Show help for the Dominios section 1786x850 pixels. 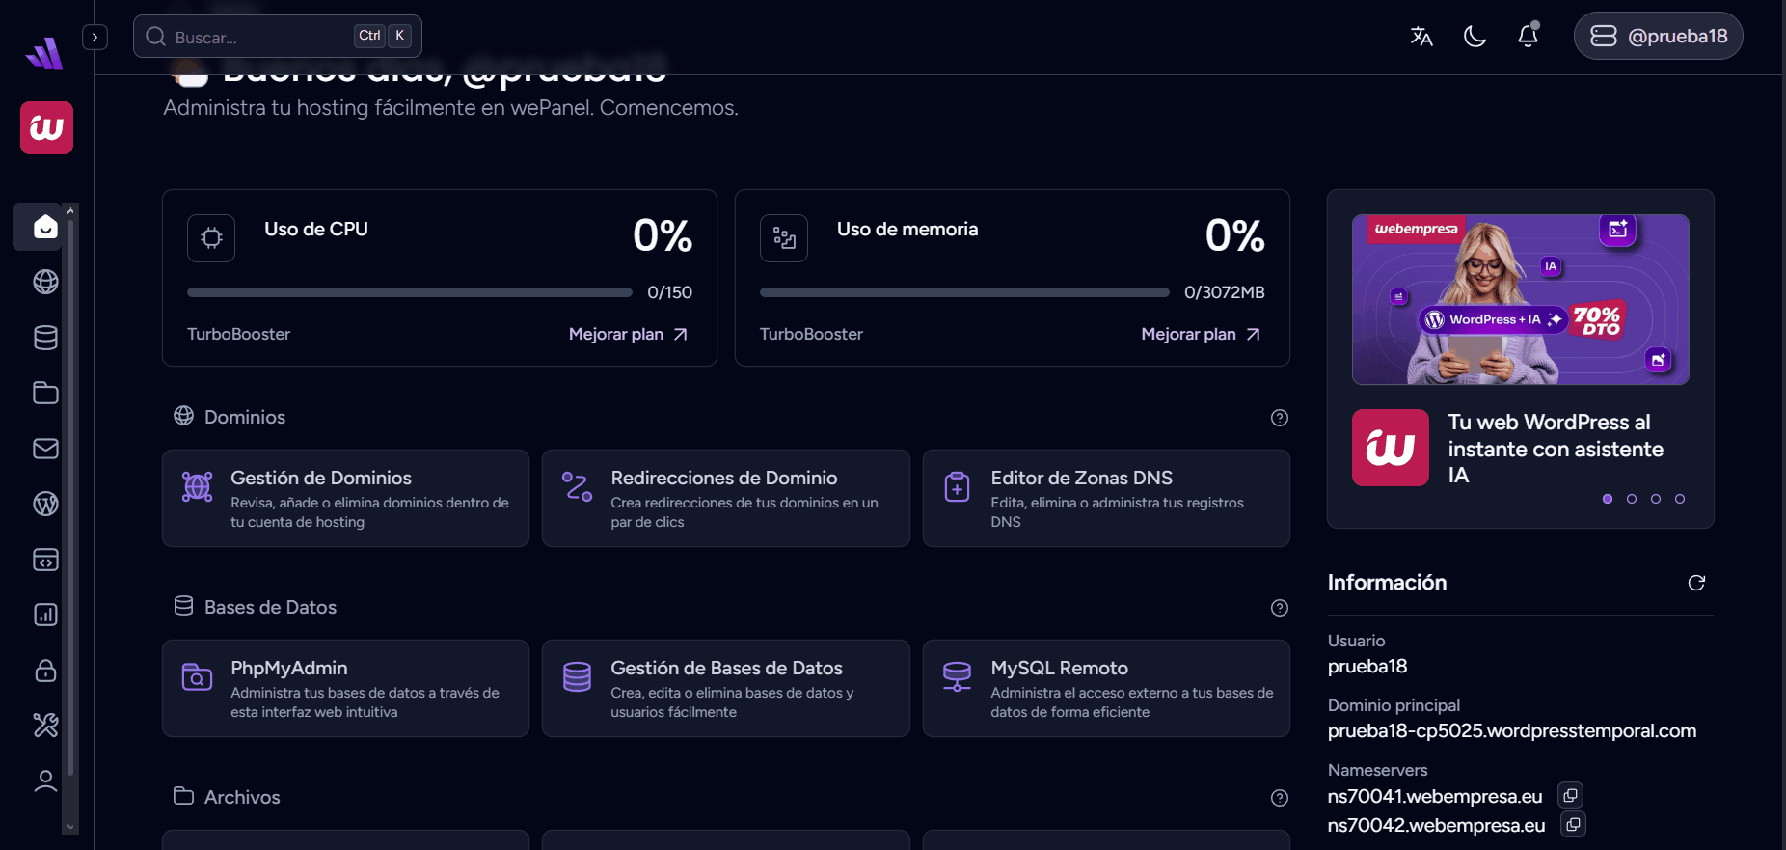[x=1280, y=418]
